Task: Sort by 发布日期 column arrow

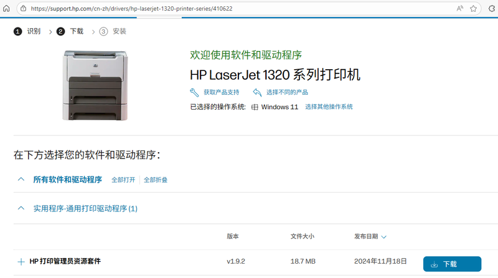Action: (383, 237)
